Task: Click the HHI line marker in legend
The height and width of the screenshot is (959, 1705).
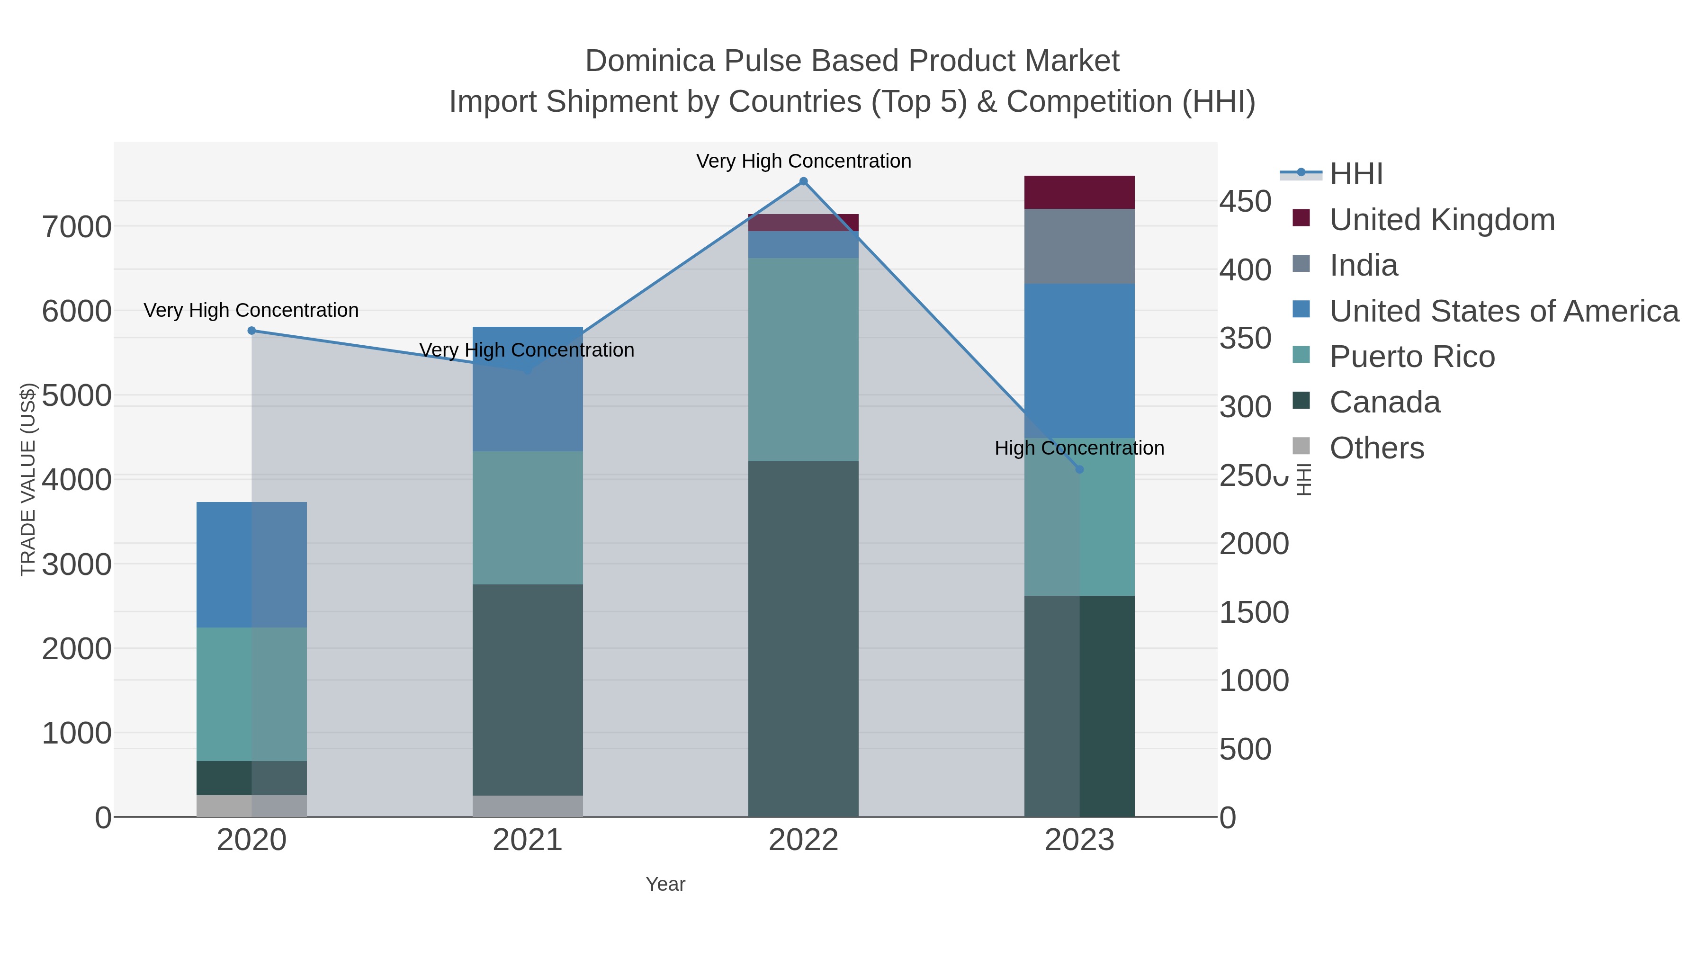Action: tap(1301, 173)
